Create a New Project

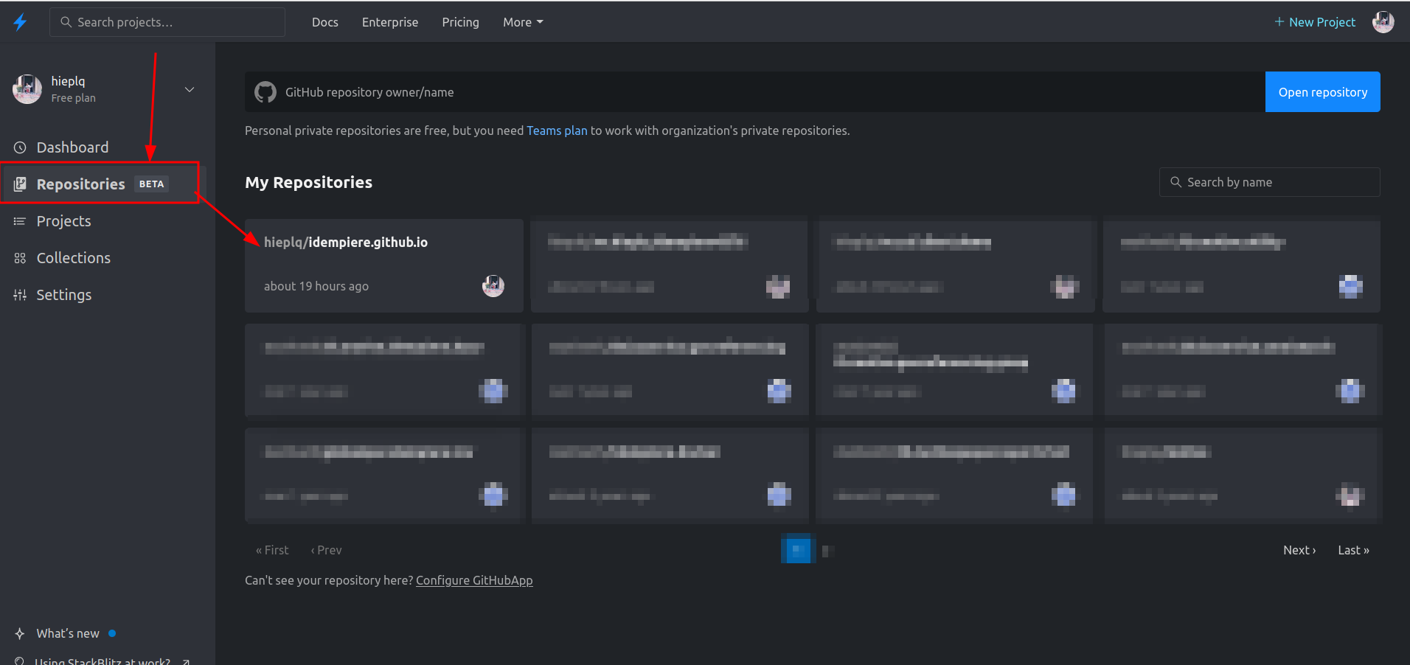tap(1315, 22)
